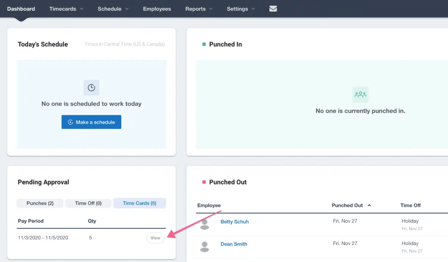Click the people group icon in Punched In
Viewport: 448px width, 262px height.
(360, 95)
